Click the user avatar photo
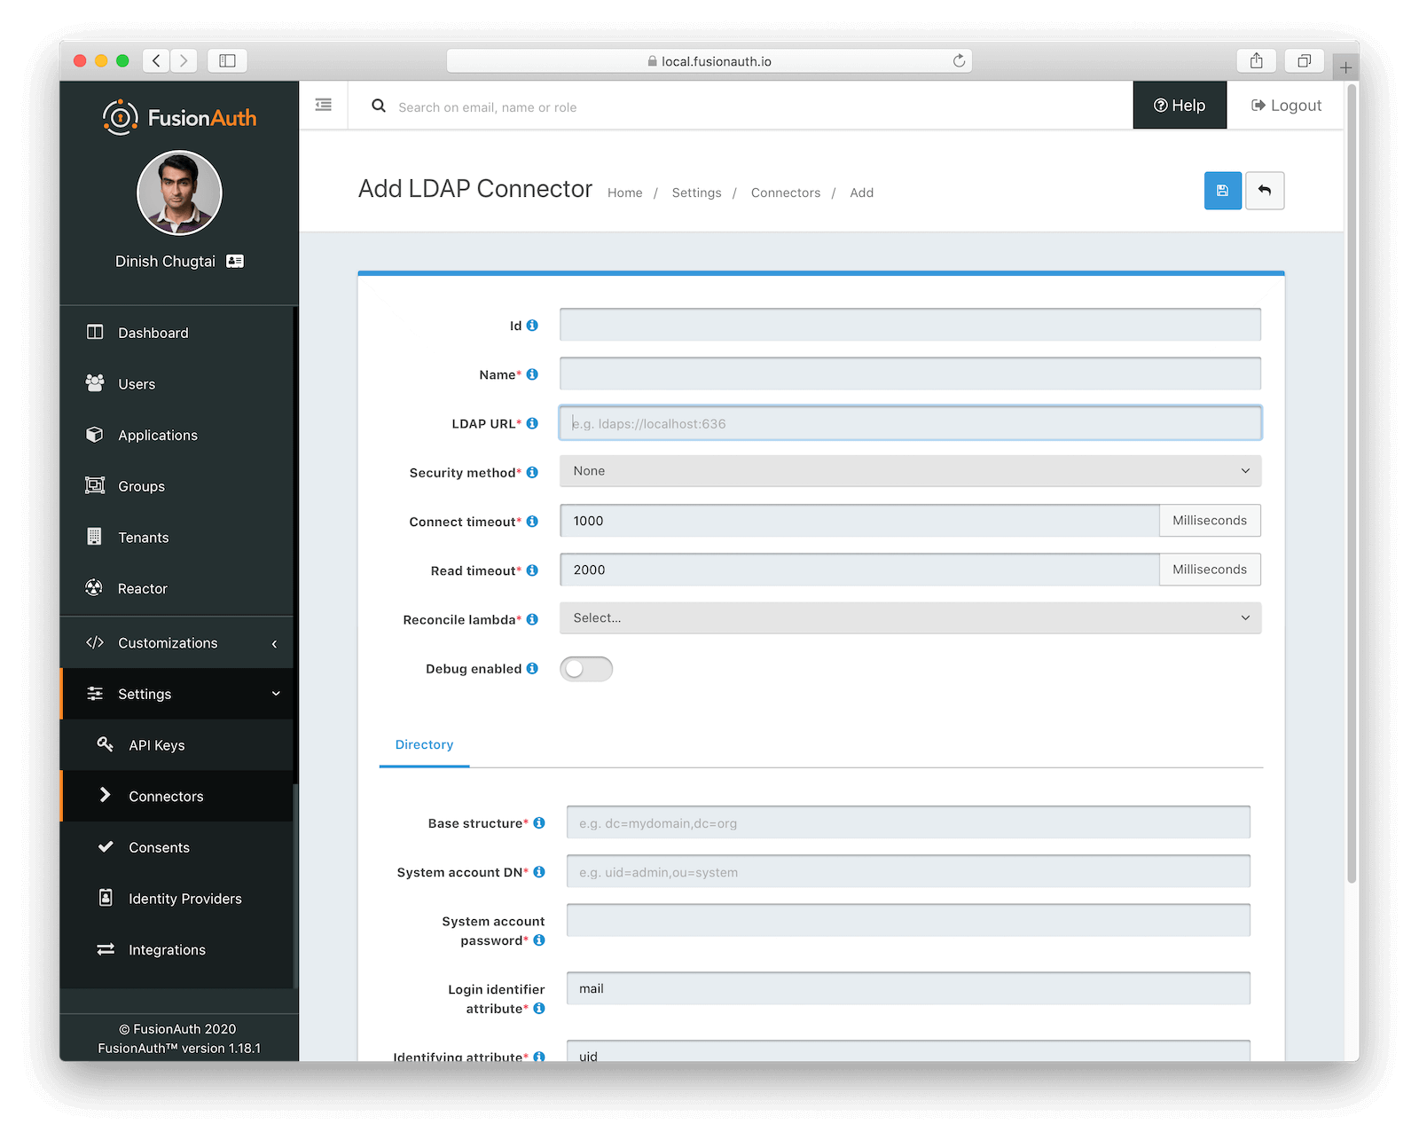The height and width of the screenshot is (1140, 1419). [x=179, y=193]
